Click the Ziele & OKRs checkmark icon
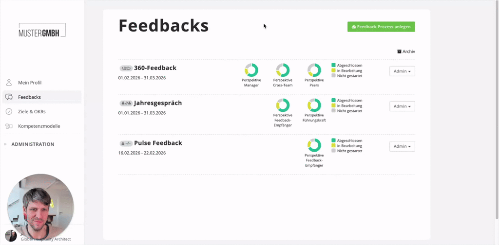Image resolution: width=499 pixels, height=245 pixels. click(x=9, y=111)
